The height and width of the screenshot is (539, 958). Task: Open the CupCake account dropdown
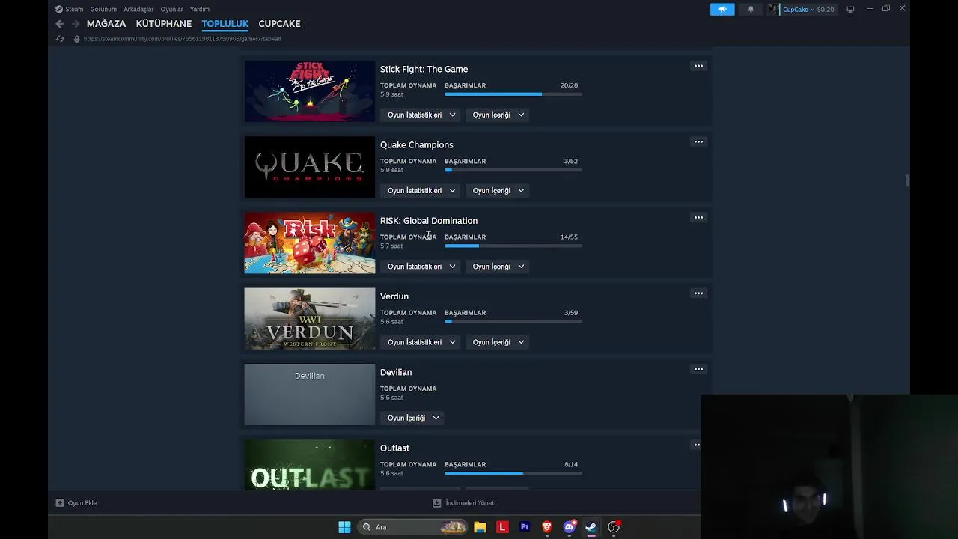click(x=798, y=10)
